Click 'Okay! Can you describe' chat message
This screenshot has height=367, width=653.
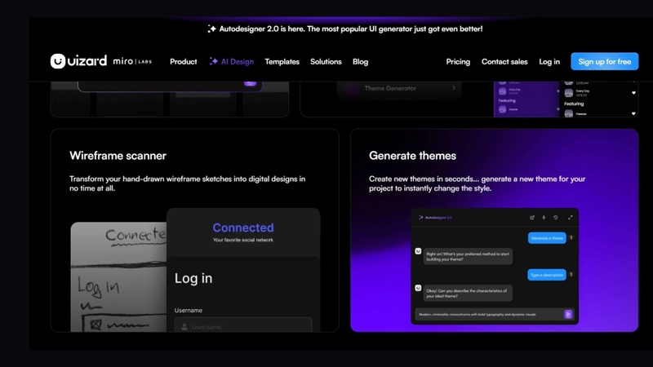click(x=468, y=294)
